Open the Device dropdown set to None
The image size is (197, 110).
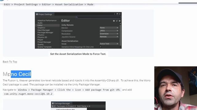pos(109,28)
